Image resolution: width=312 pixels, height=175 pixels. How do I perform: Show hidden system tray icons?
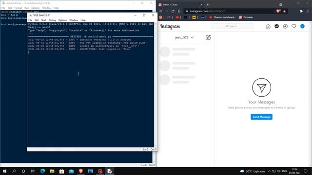269,171
